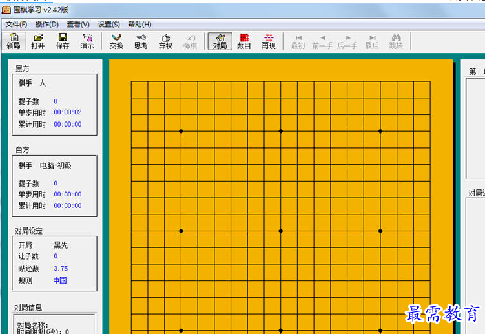Advance one move 后一手

point(347,41)
